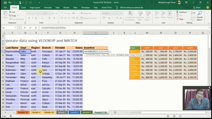Viewport: 212px width, 119px height.
Task: Add a new sheet with plus button
Action: coord(115,112)
